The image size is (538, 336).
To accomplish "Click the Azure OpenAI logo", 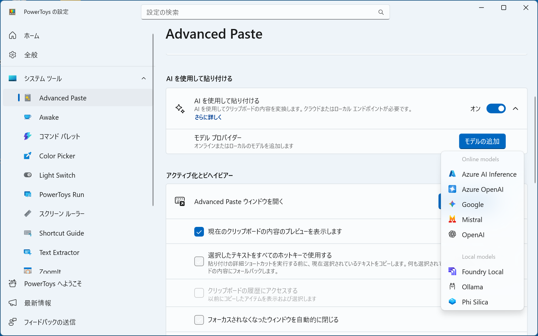I will pyautogui.click(x=452, y=189).
